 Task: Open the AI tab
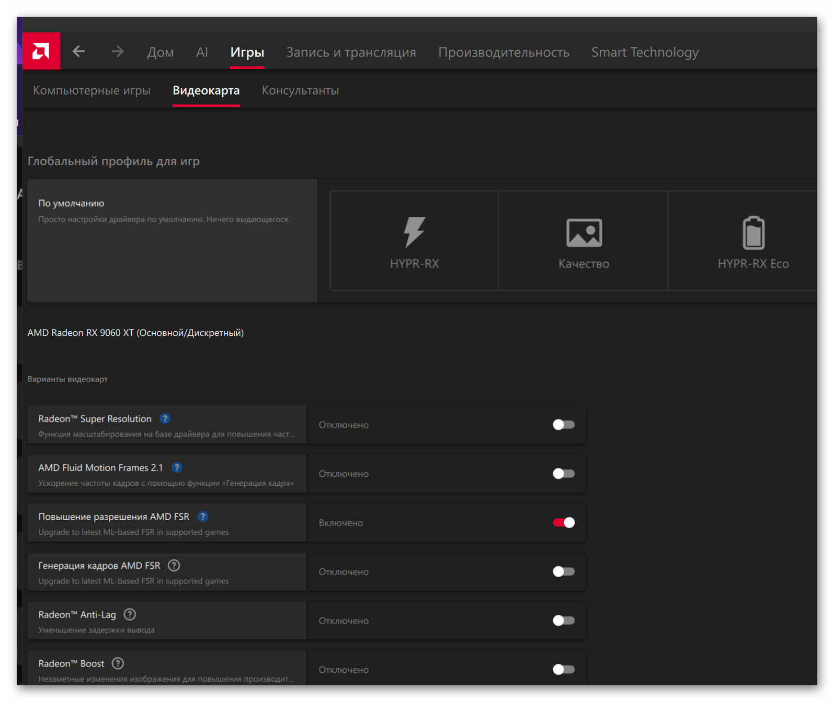click(202, 52)
